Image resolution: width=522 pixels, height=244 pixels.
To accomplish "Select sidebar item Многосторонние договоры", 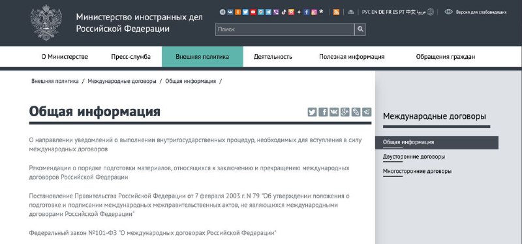I will click(x=417, y=172).
